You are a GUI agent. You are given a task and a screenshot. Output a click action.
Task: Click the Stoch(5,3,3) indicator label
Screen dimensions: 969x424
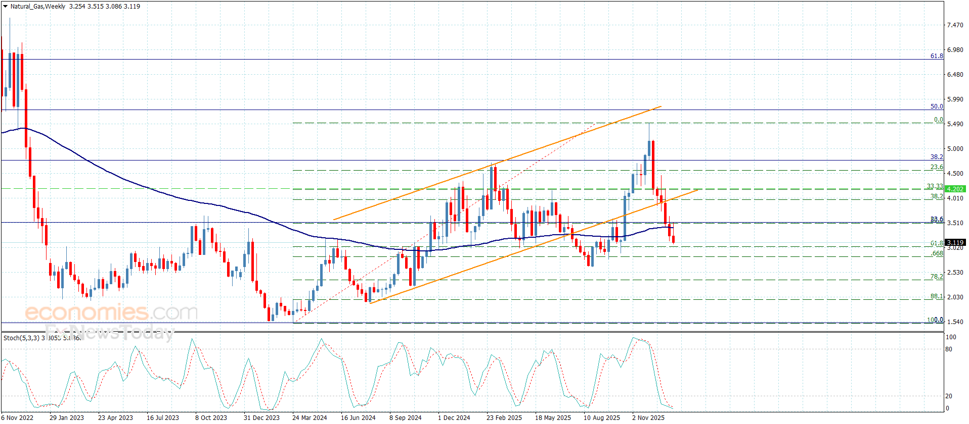coord(21,338)
